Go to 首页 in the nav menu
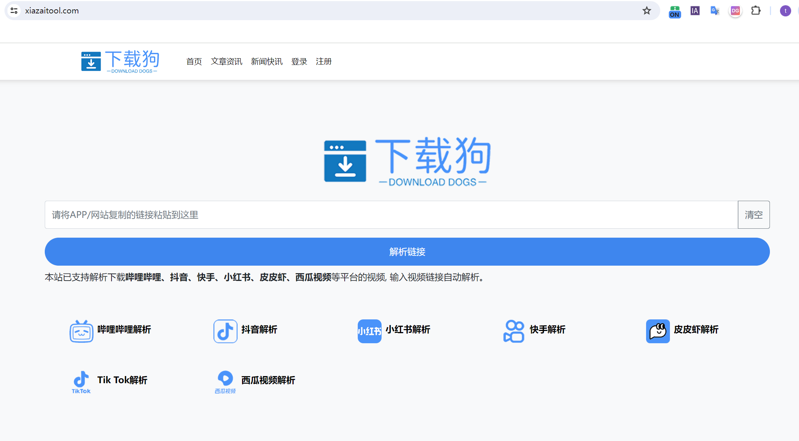 coord(194,62)
